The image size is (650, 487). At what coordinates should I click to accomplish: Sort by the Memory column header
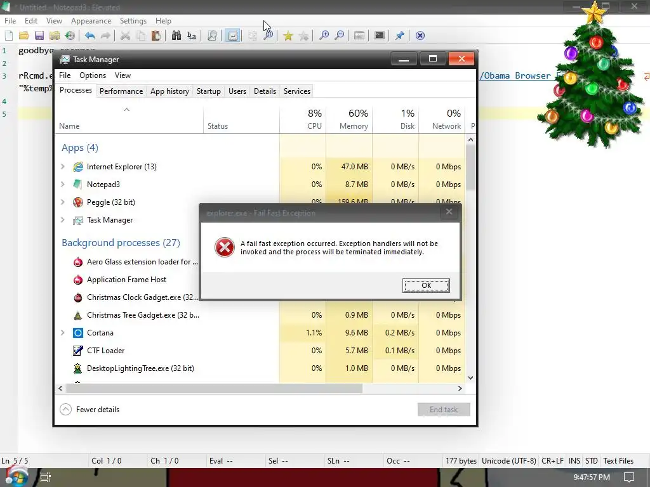[350, 120]
